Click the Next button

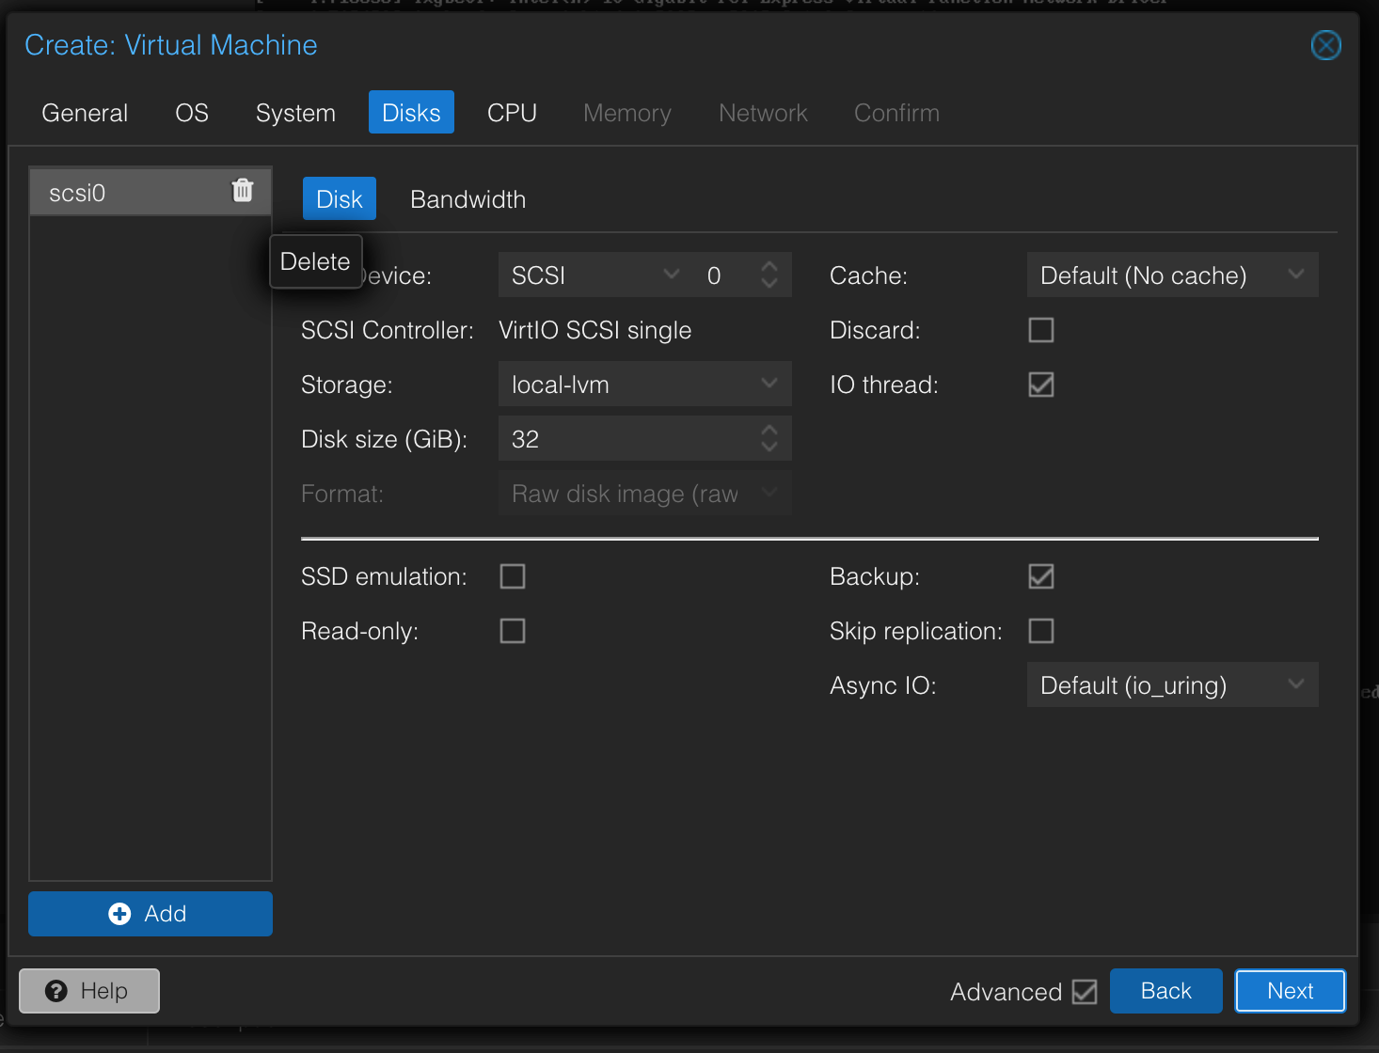(x=1291, y=991)
